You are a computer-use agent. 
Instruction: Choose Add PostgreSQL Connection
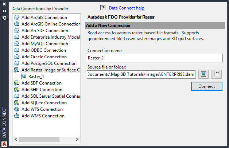click(x=49, y=63)
